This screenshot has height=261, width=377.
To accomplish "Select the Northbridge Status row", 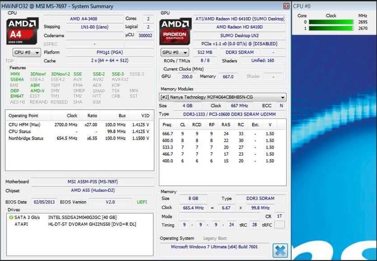I will point(79,138).
